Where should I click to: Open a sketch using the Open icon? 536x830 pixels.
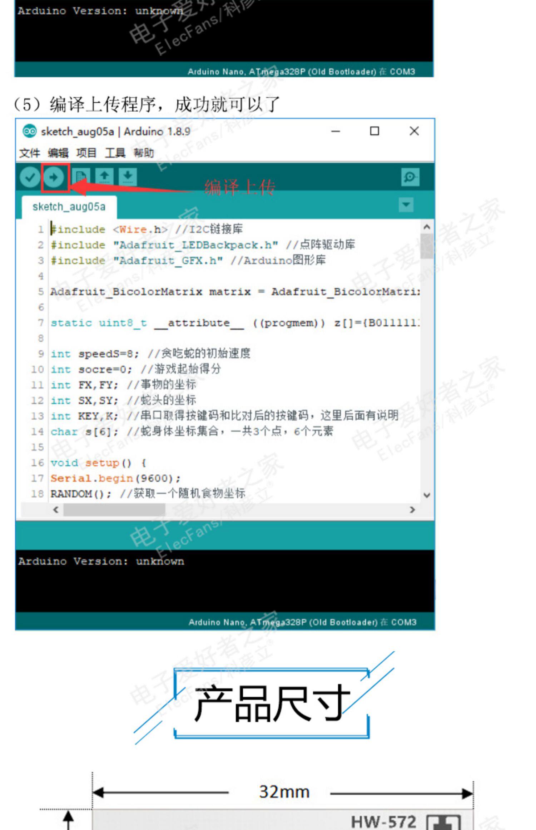click(x=104, y=177)
